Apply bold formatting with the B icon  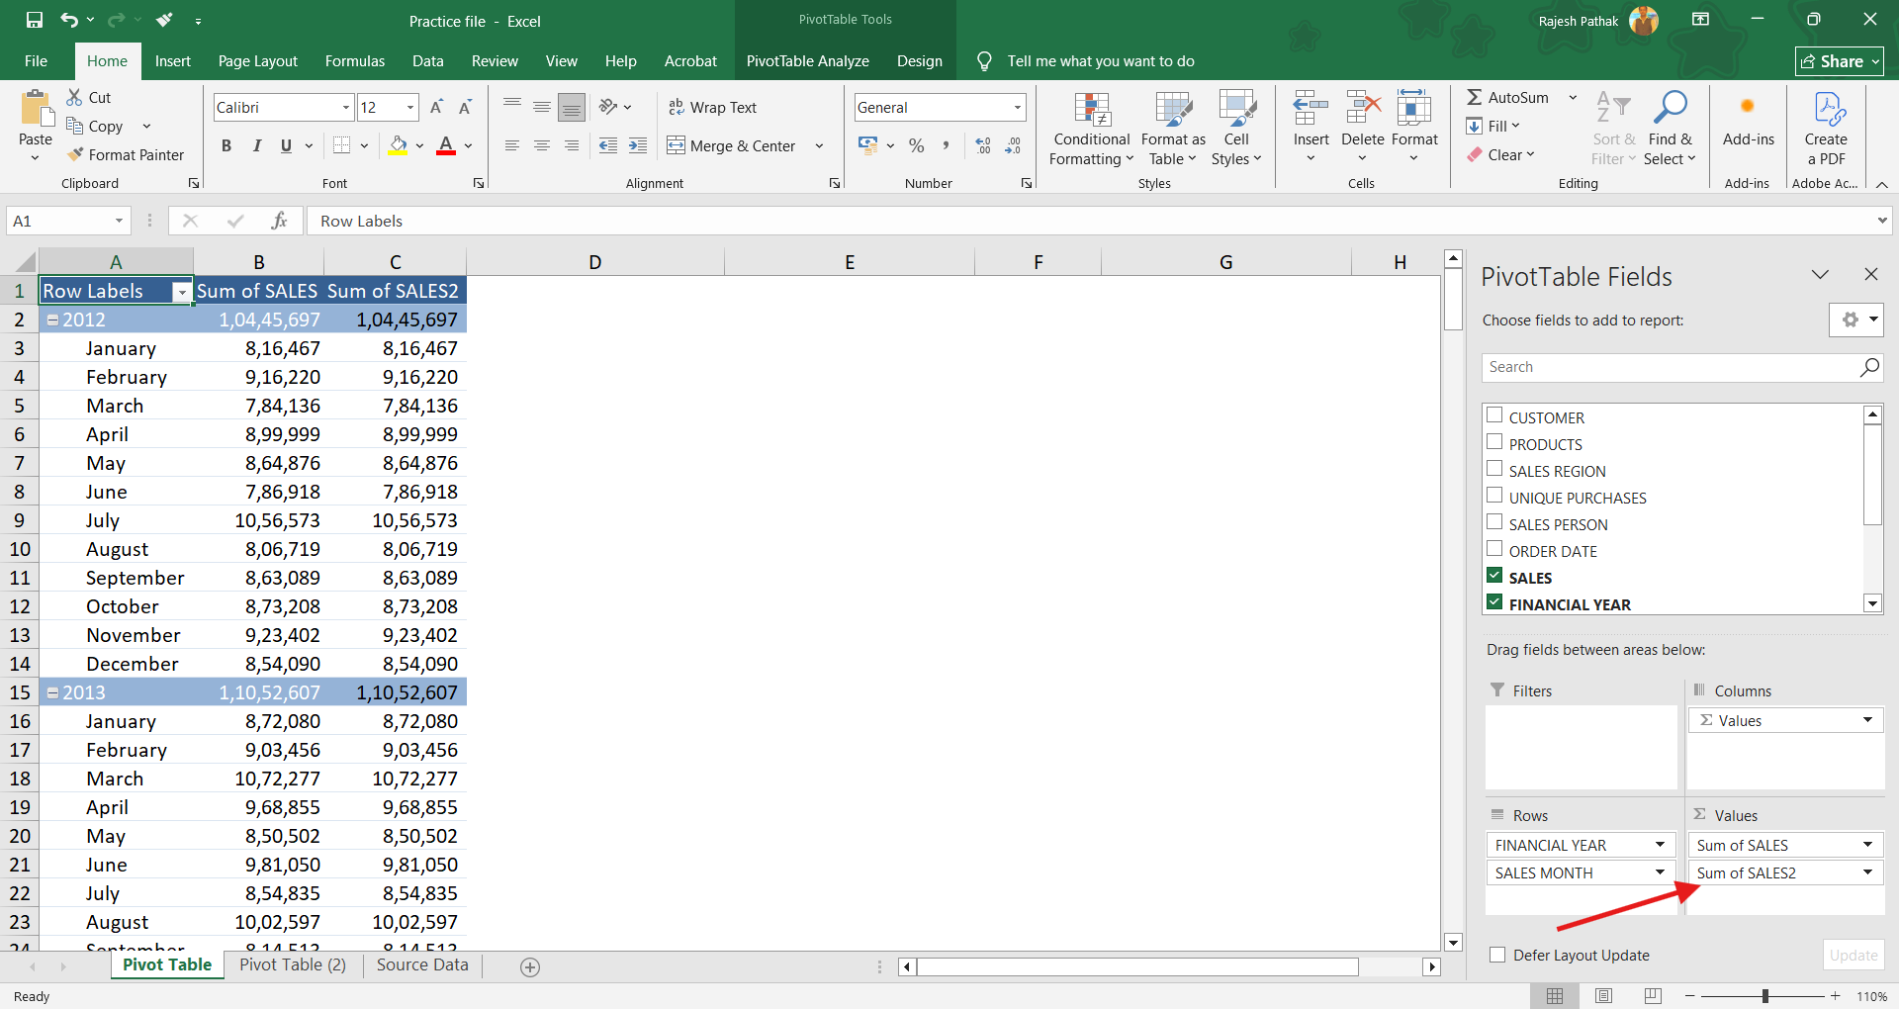(226, 145)
